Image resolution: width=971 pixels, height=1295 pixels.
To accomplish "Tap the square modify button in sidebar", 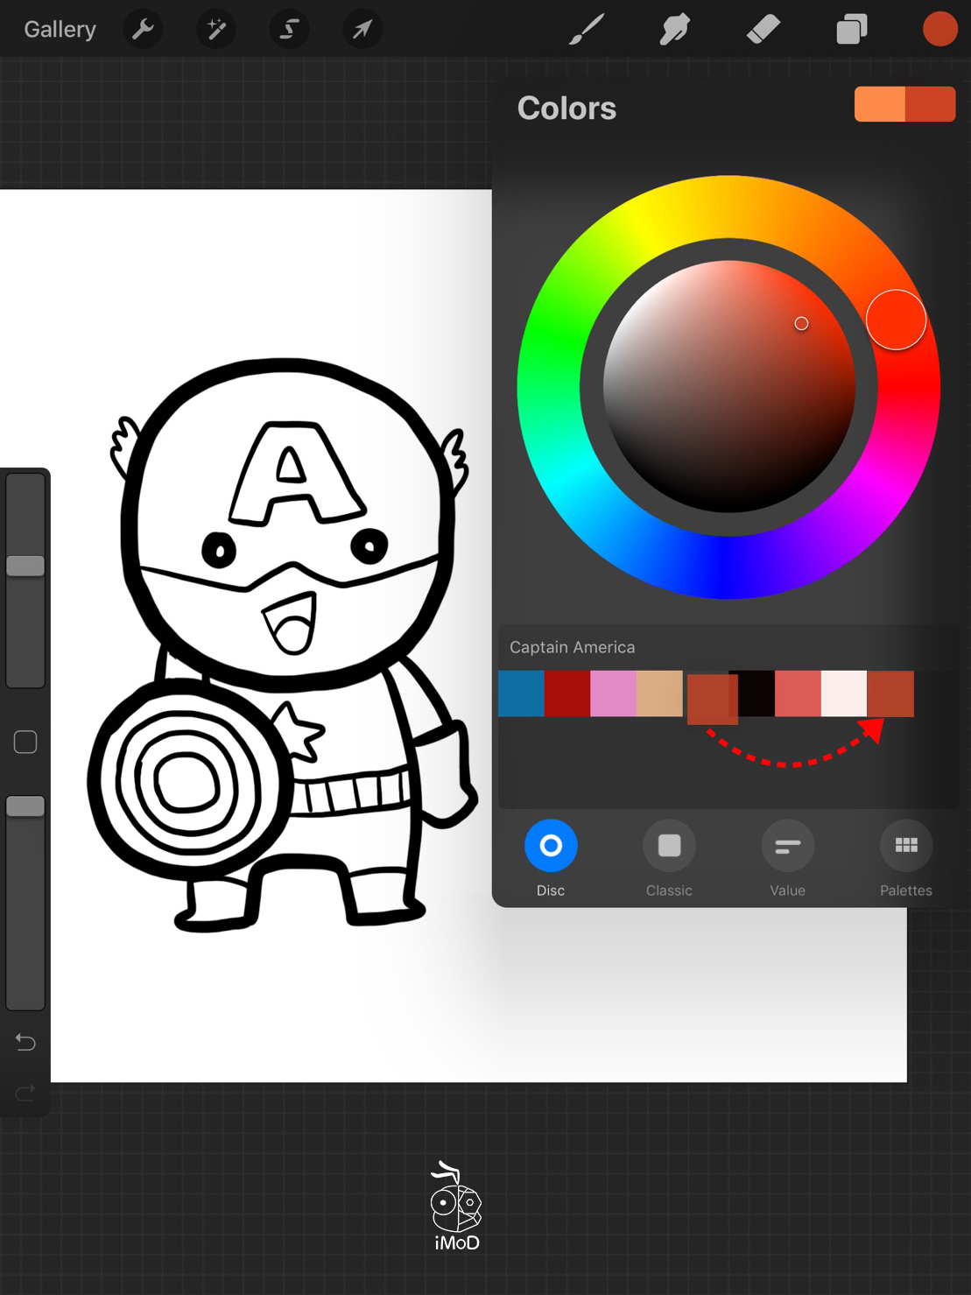I will [x=25, y=743].
